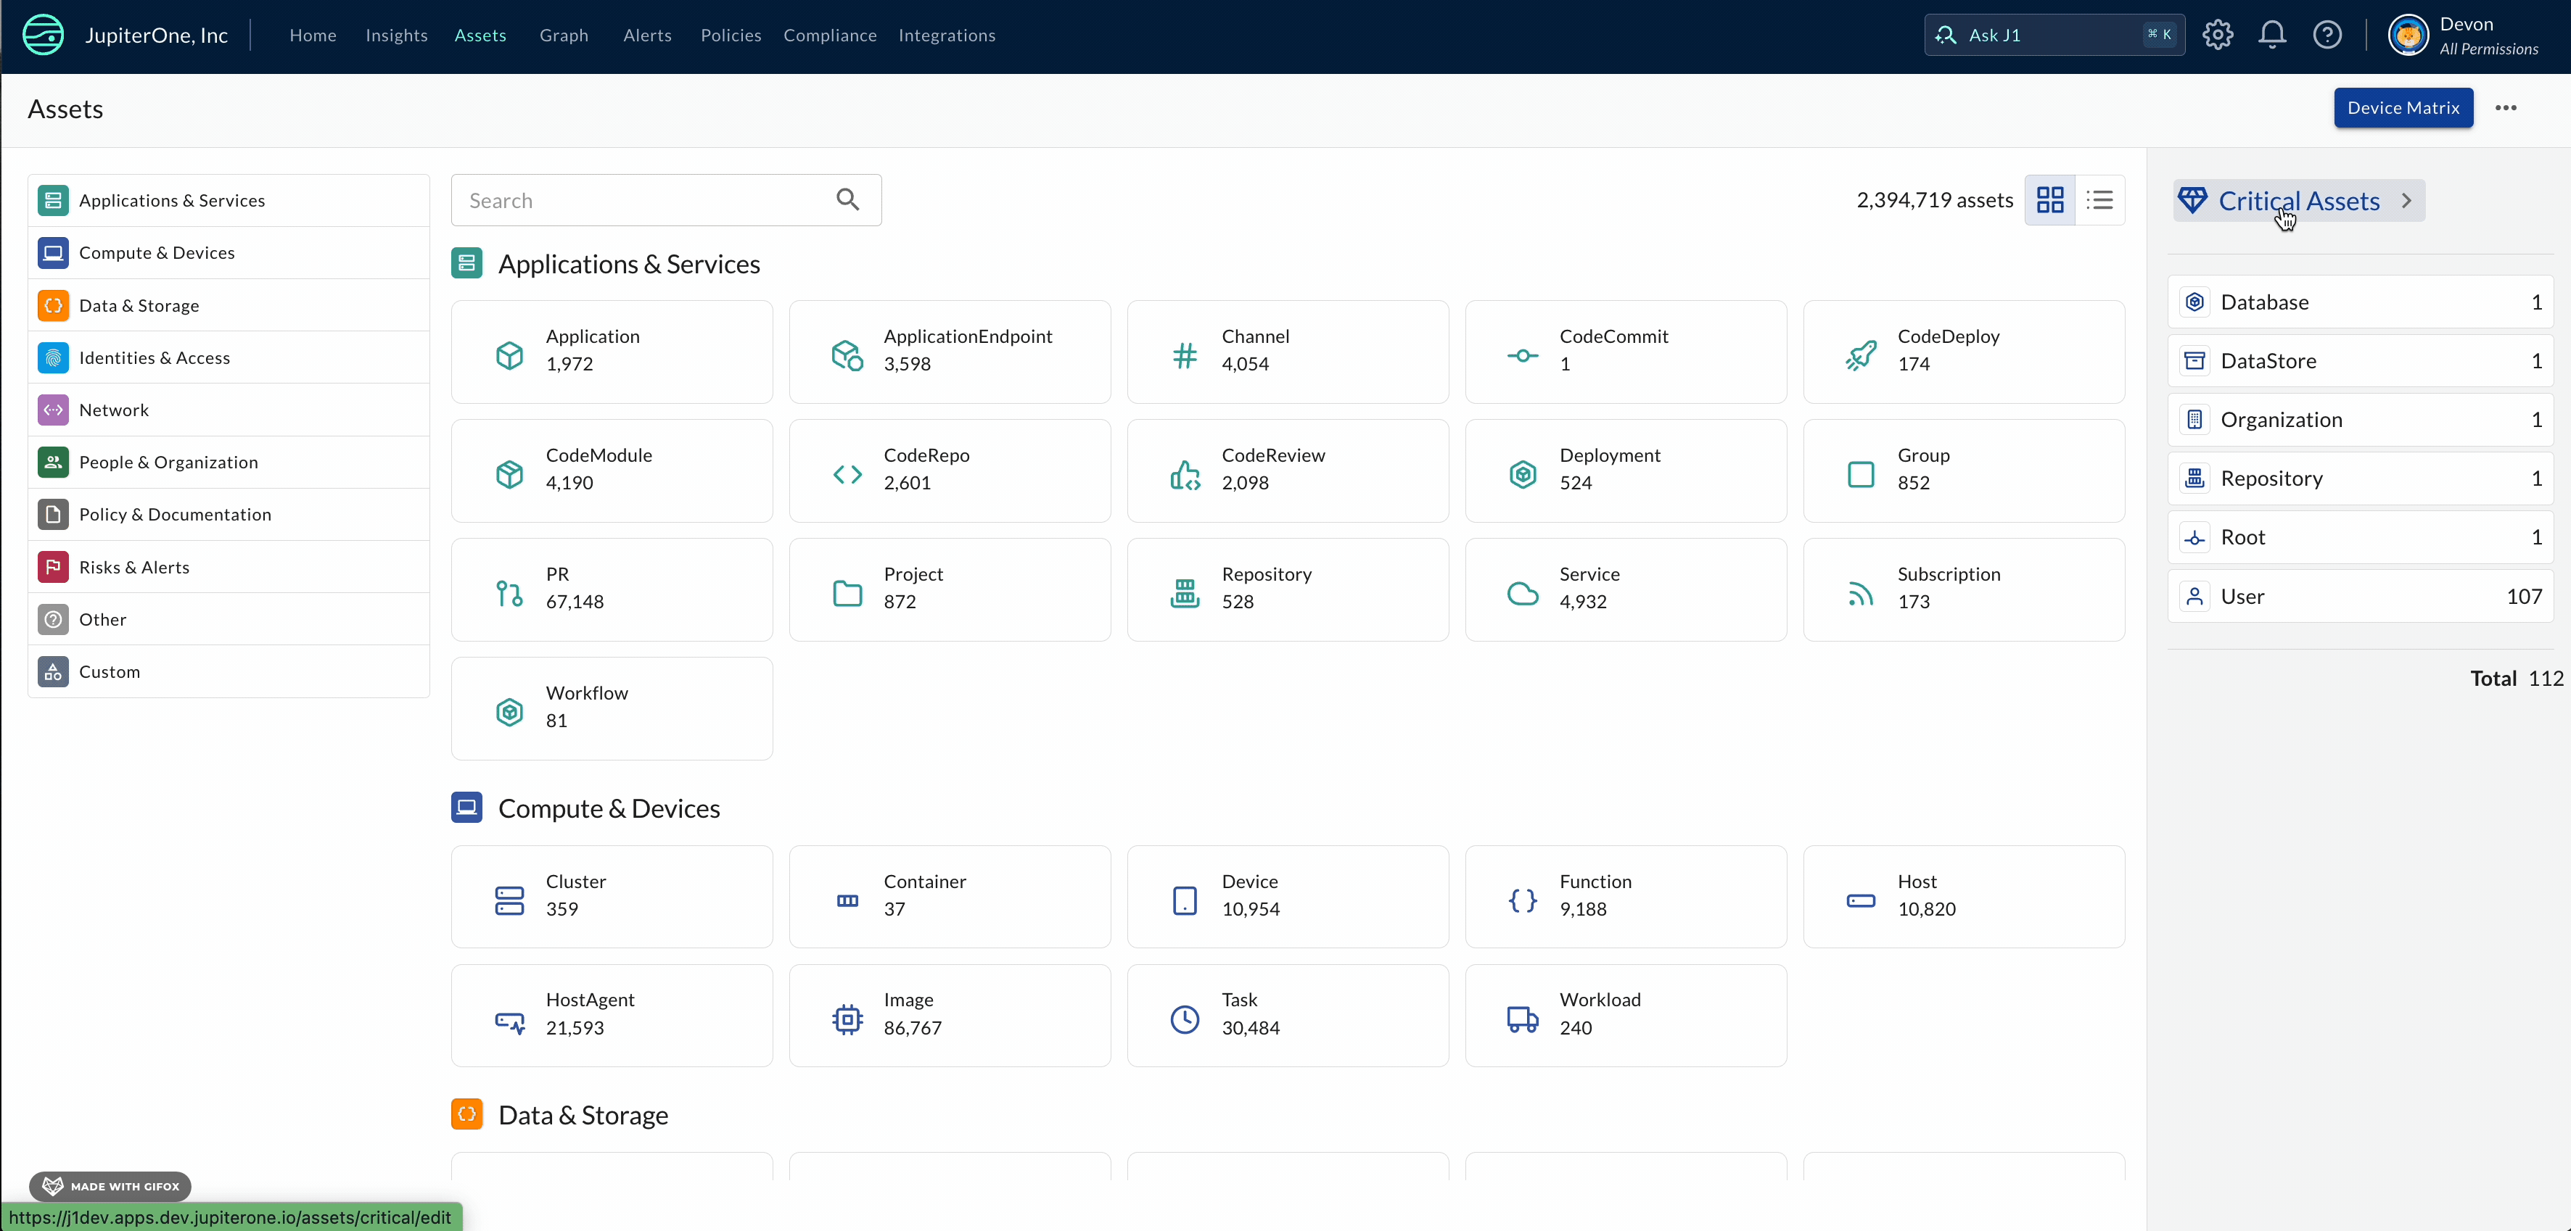The image size is (2571, 1231).
Task: Go to the Graph tab
Action: coord(564,35)
